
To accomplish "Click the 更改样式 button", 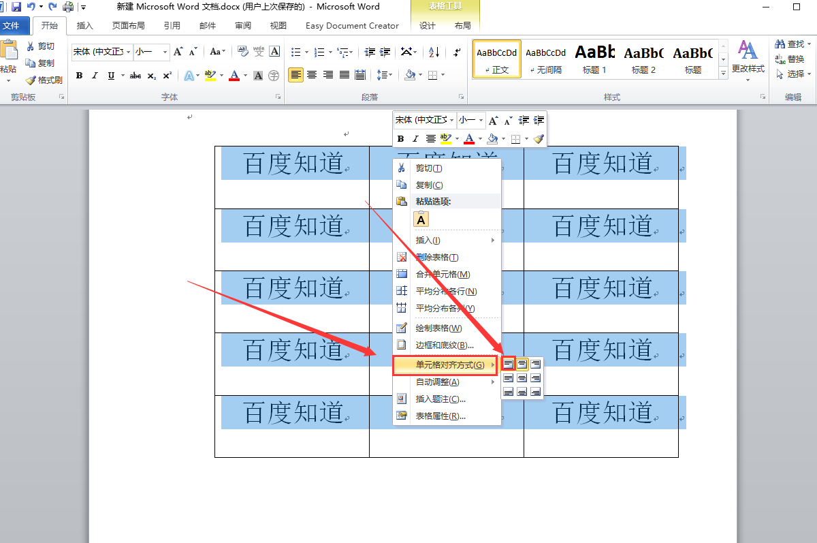I will (x=748, y=61).
